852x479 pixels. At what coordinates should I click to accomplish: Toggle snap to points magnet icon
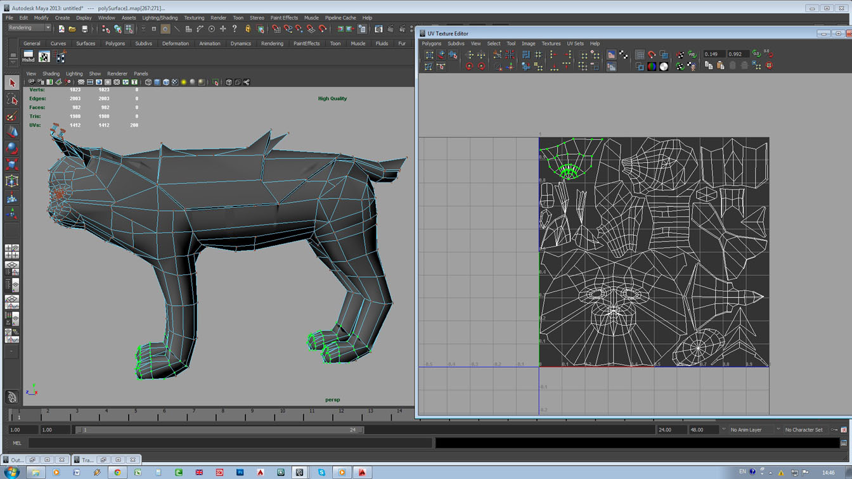(x=299, y=29)
